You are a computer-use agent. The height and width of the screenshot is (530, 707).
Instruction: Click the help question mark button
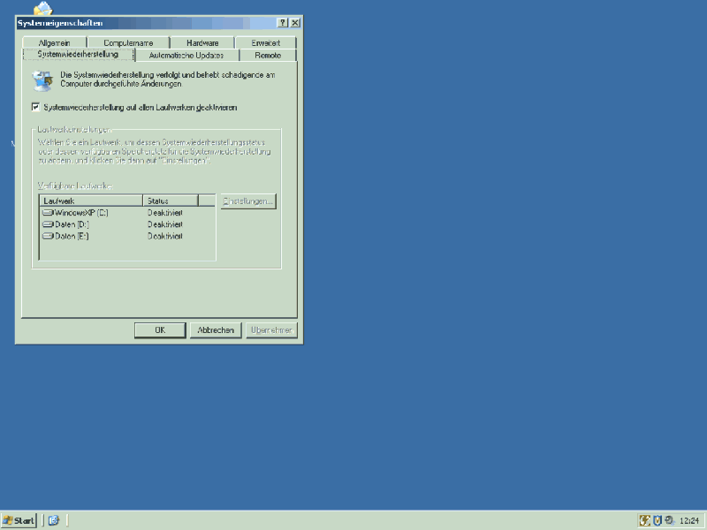[x=283, y=23]
